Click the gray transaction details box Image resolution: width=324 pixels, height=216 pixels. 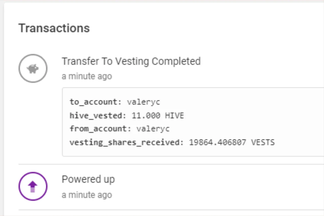point(193,122)
